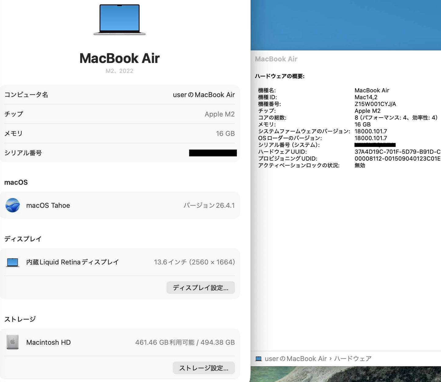This screenshot has height=382, width=441.
Task: Click the 16 GB value in System Information
Action: pyautogui.click(x=363, y=124)
